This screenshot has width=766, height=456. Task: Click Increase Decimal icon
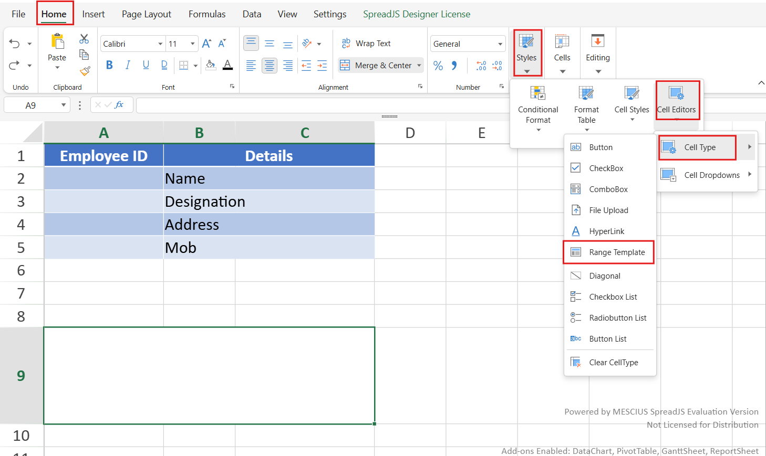481,66
